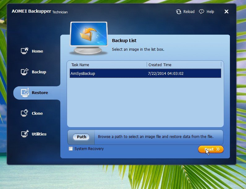Open the Utilities tab label

pos(39,134)
